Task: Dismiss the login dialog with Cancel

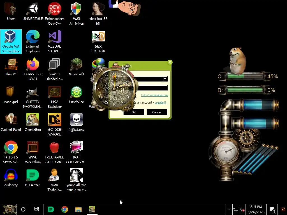Action: click(157, 112)
